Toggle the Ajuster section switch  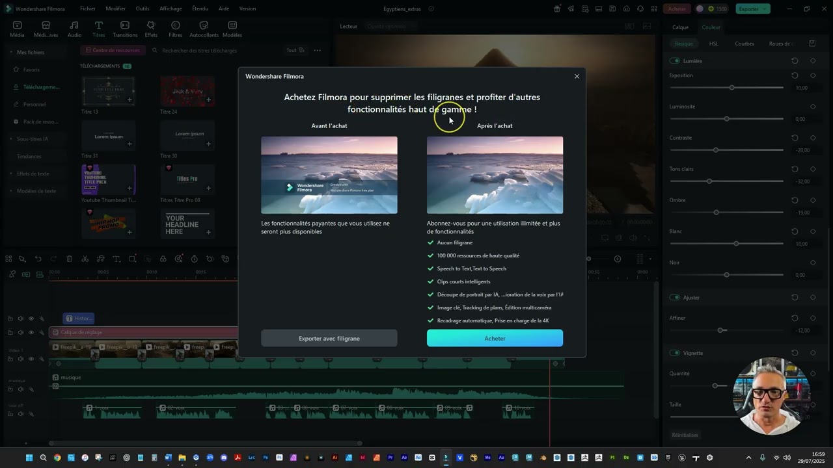(x=675, y=297)
